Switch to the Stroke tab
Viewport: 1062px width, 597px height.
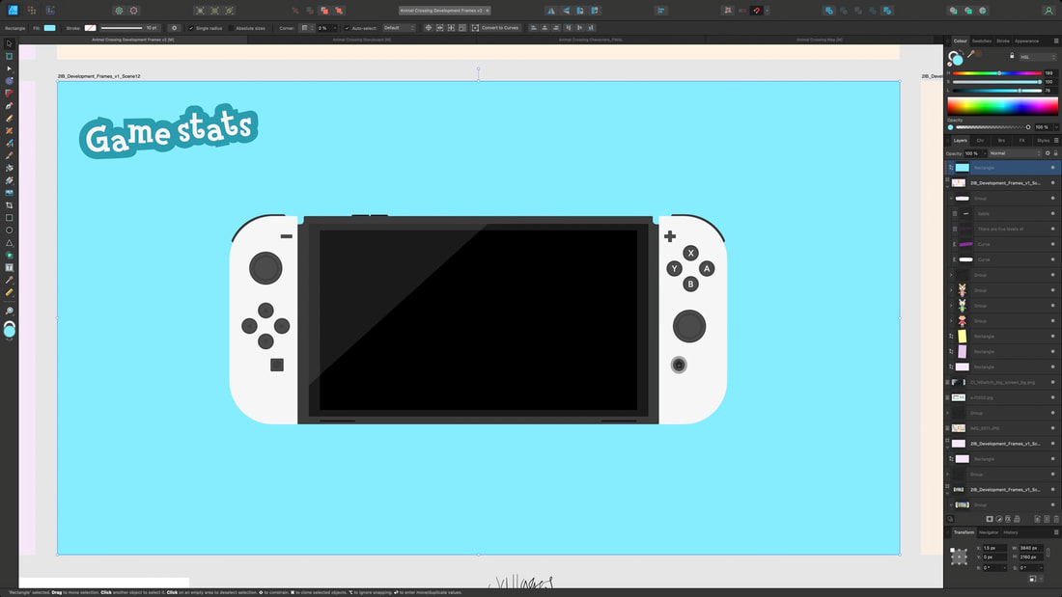1003,41
